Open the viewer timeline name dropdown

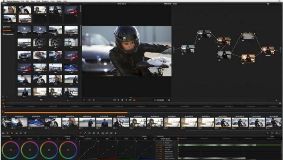[x=122, y=4]
